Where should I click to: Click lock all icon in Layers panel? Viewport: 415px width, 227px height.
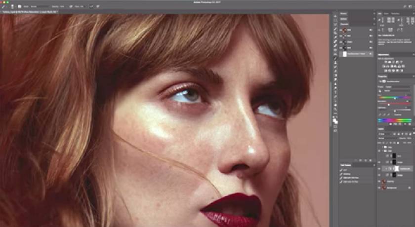point(398,143)
